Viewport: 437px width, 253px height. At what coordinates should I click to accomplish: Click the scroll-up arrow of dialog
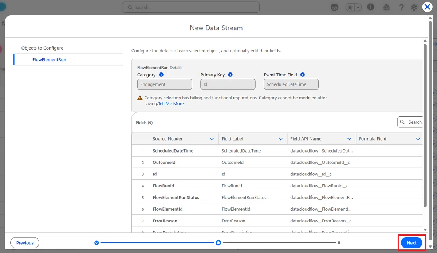(x=430, y=18)
